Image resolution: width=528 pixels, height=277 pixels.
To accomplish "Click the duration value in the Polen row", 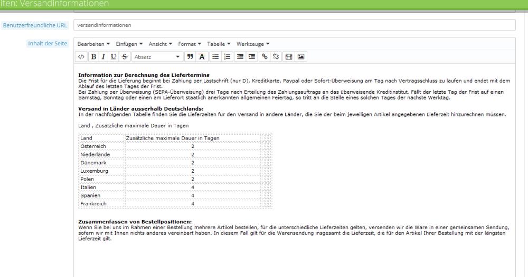I will click(193, 179).
